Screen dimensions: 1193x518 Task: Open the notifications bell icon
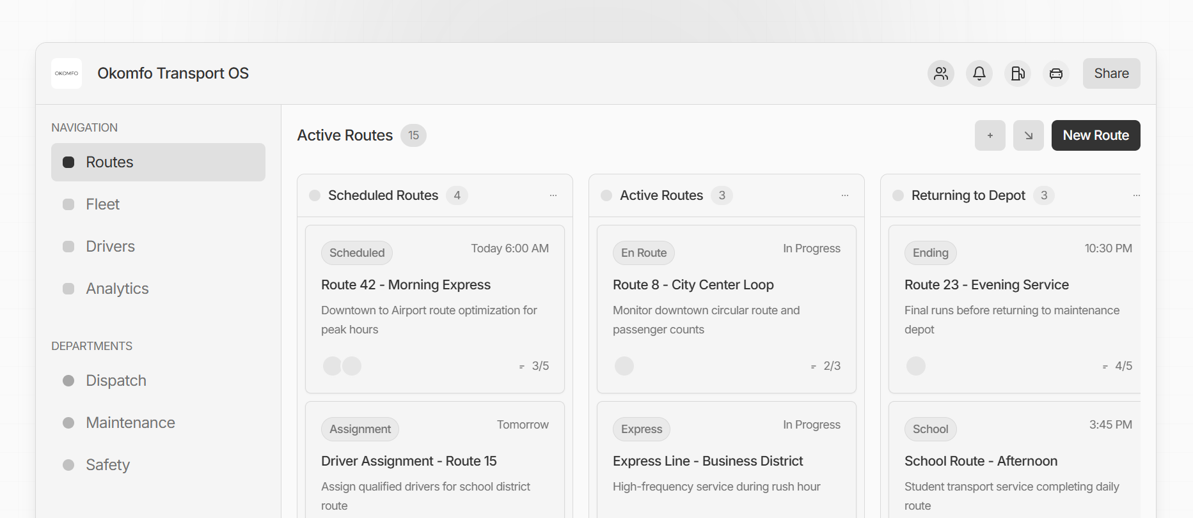pos(979,73)
